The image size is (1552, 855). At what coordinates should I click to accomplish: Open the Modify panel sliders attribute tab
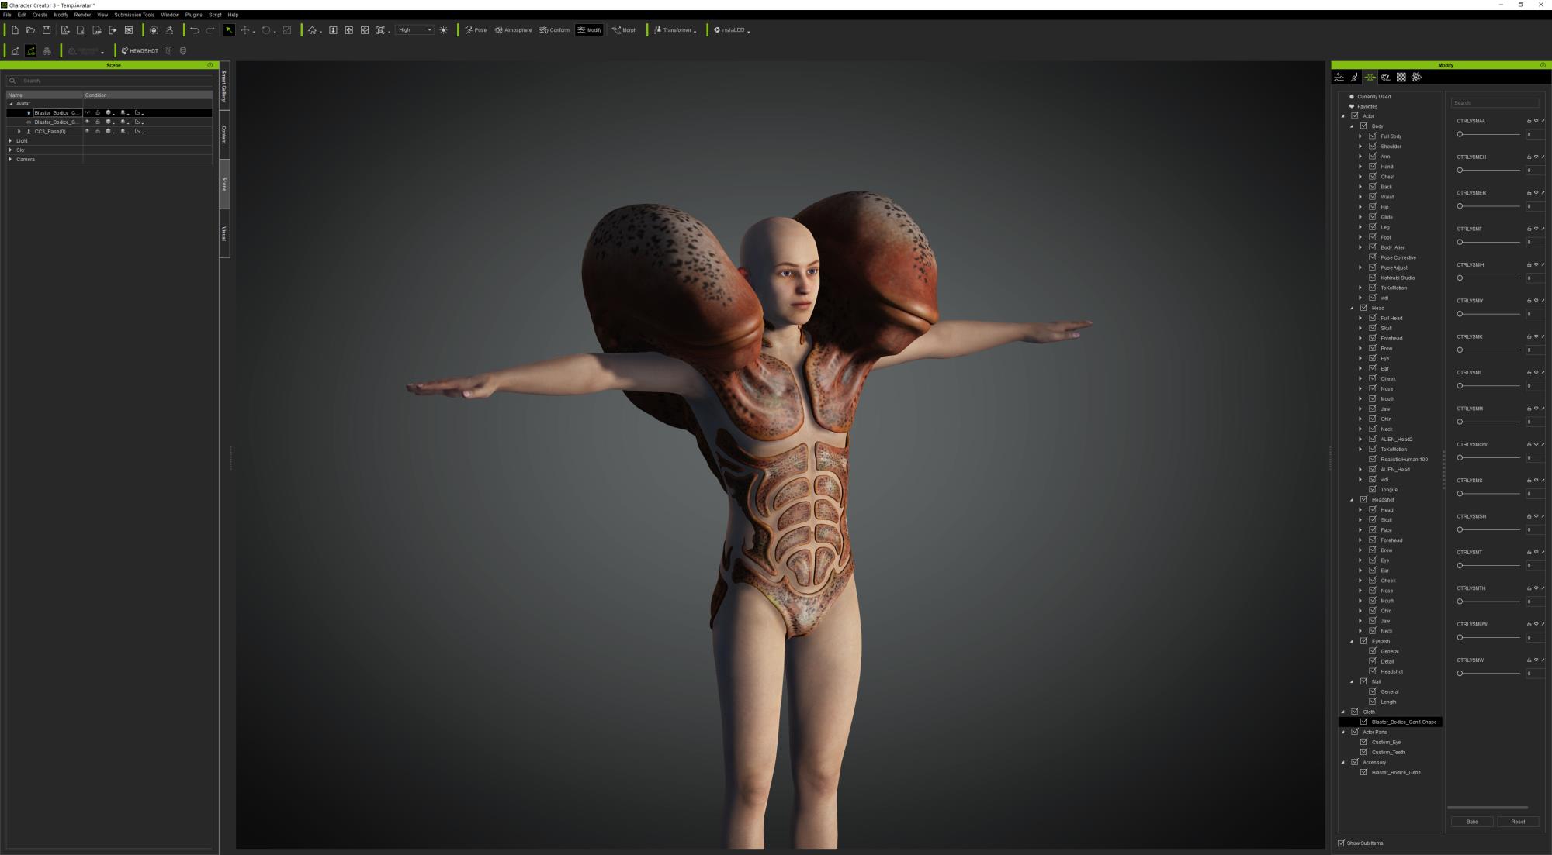tap(1339, 78)
